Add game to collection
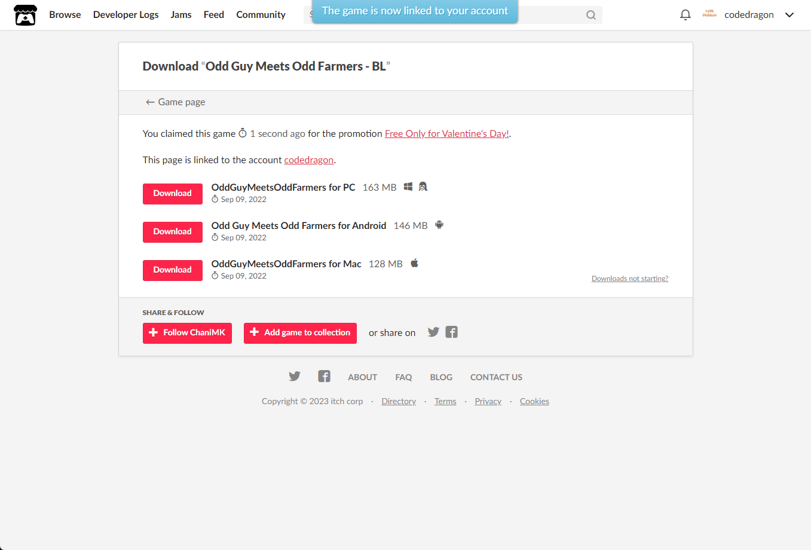811x550 pixels. click(300, 333)
